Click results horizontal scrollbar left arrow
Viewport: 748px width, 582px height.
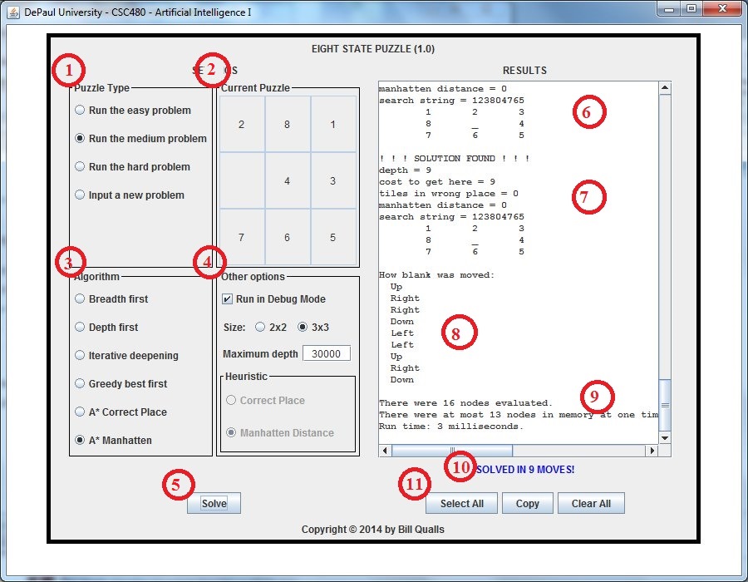[x=385, y=451]
